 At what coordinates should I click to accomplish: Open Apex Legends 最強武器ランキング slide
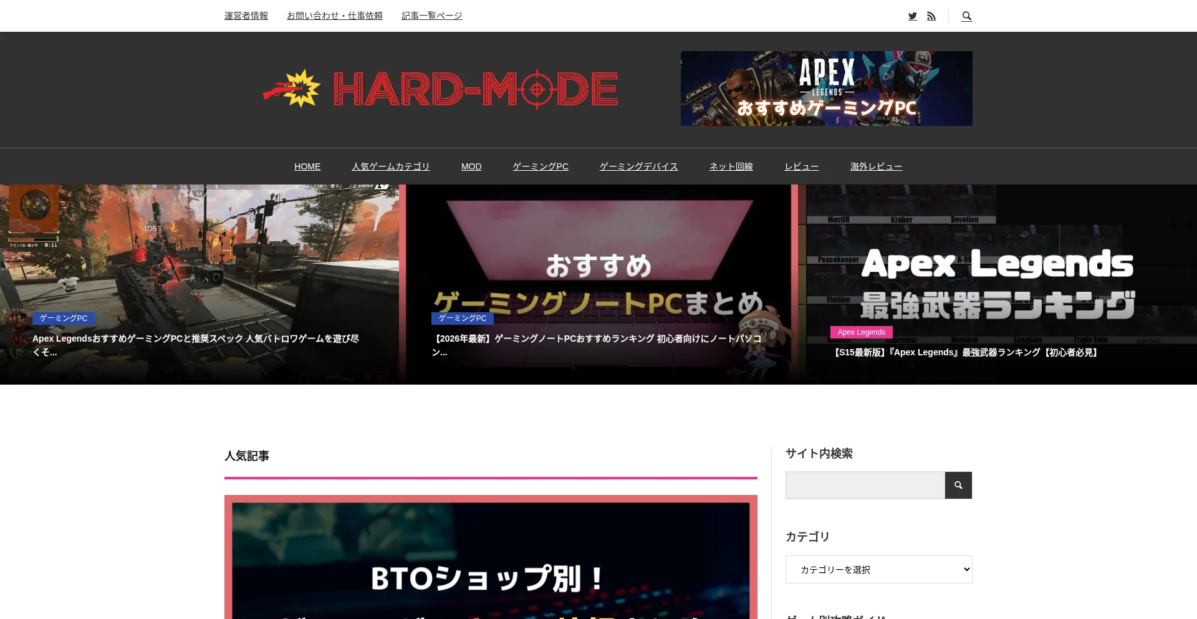[x=997, y=284]
